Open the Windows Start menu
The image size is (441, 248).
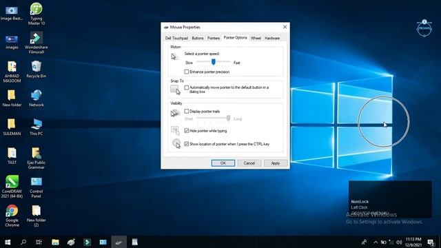[x=8, y=242]
